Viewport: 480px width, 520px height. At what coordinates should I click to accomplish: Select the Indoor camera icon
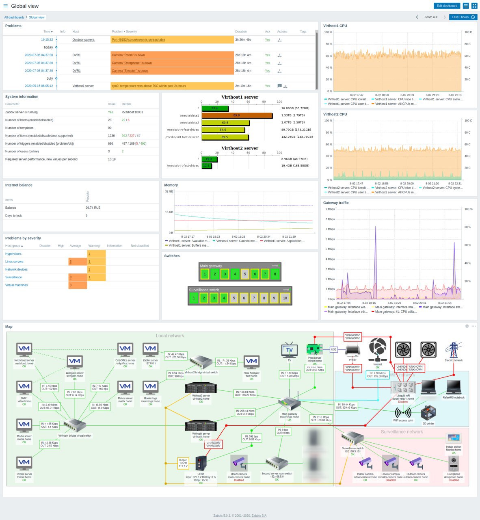pyautogui.click(x=365, y=463)
